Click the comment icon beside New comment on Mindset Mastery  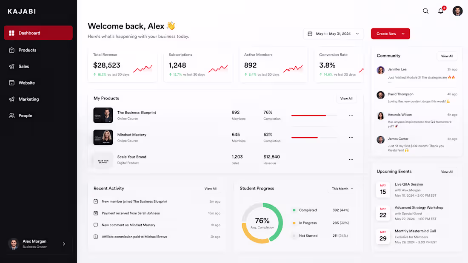click(x=96, y=225)
